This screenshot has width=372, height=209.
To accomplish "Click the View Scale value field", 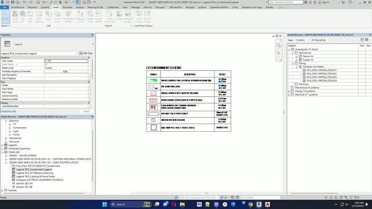I will 66,61.
